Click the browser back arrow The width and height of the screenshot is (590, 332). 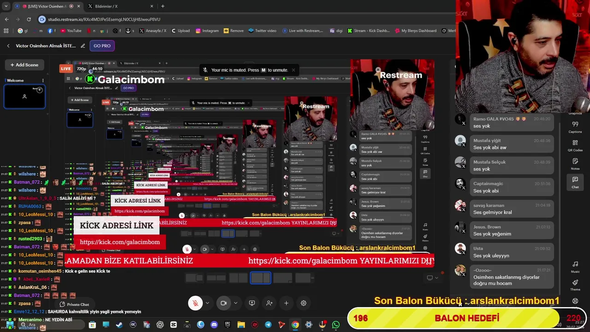(6, 19)
